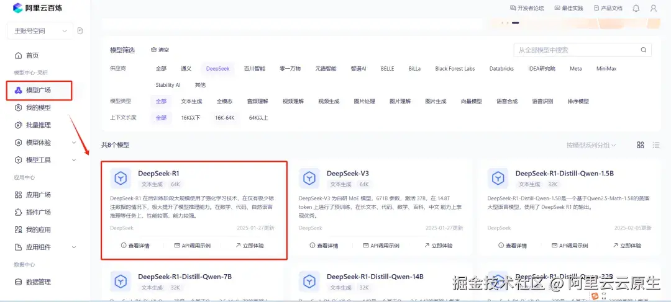Open 开发者论坛 in top navigation
Viewport: 671px width, 302px height.
click(527, 8)
